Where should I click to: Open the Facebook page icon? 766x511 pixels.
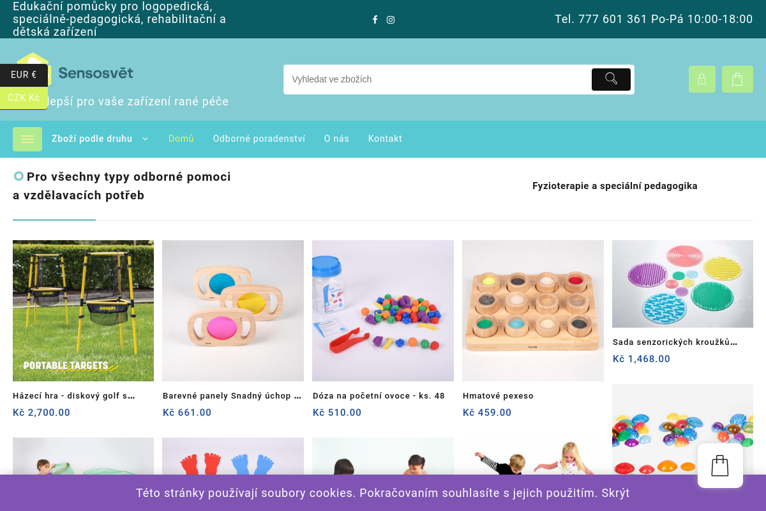(x=375, y=20)
